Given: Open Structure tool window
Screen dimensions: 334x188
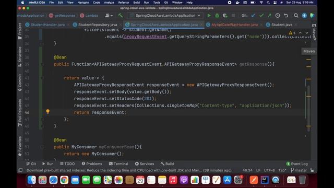Looking at the screenshot, I should click(20, 57).
